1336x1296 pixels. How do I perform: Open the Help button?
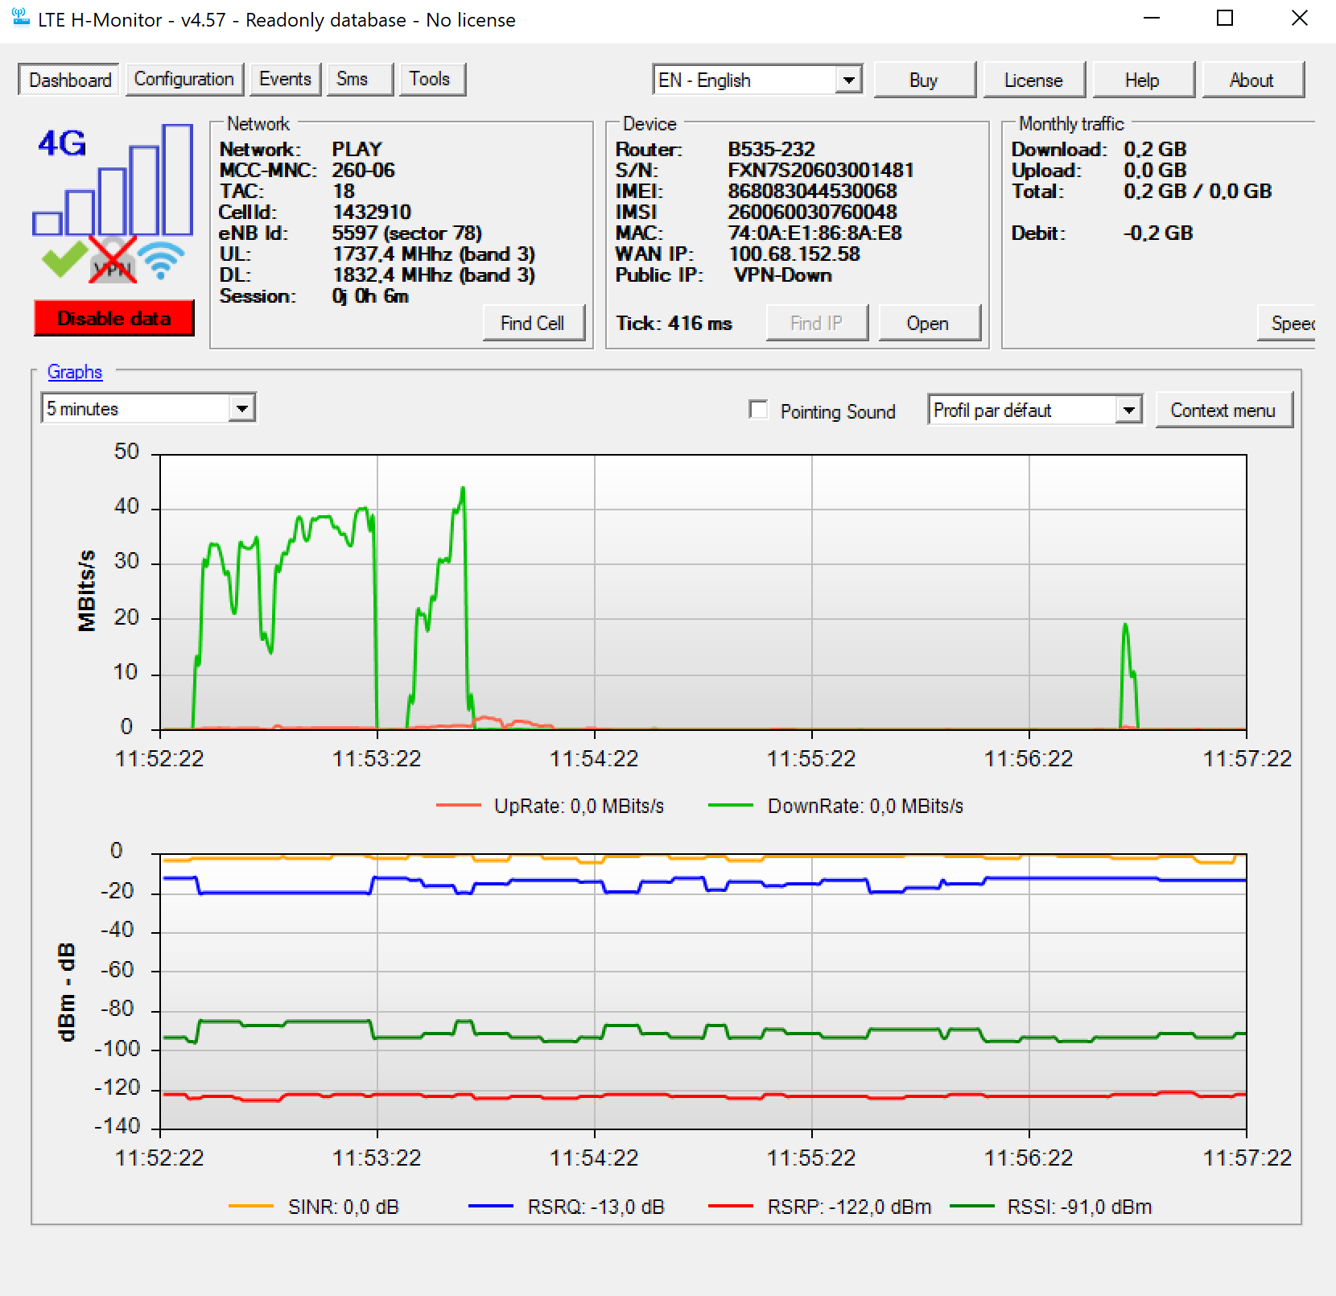click(x=1143, y=80)
